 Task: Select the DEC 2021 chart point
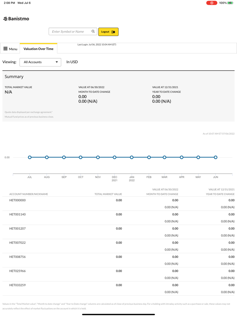(115, 157)
